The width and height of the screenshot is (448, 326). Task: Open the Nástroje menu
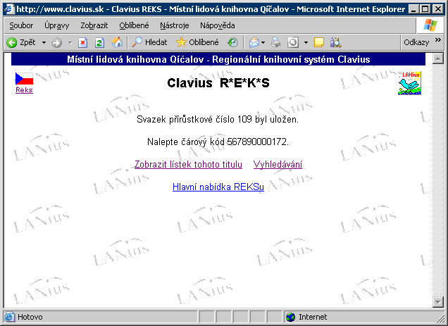(174, 26)
